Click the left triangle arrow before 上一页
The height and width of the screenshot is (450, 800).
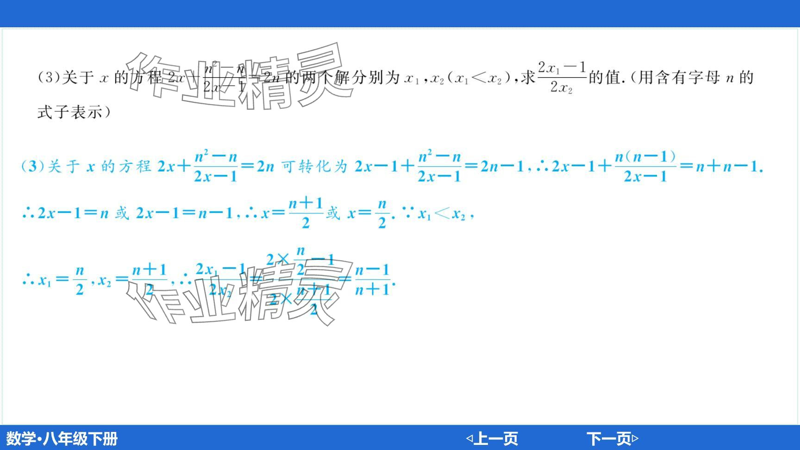click(469, 438)
